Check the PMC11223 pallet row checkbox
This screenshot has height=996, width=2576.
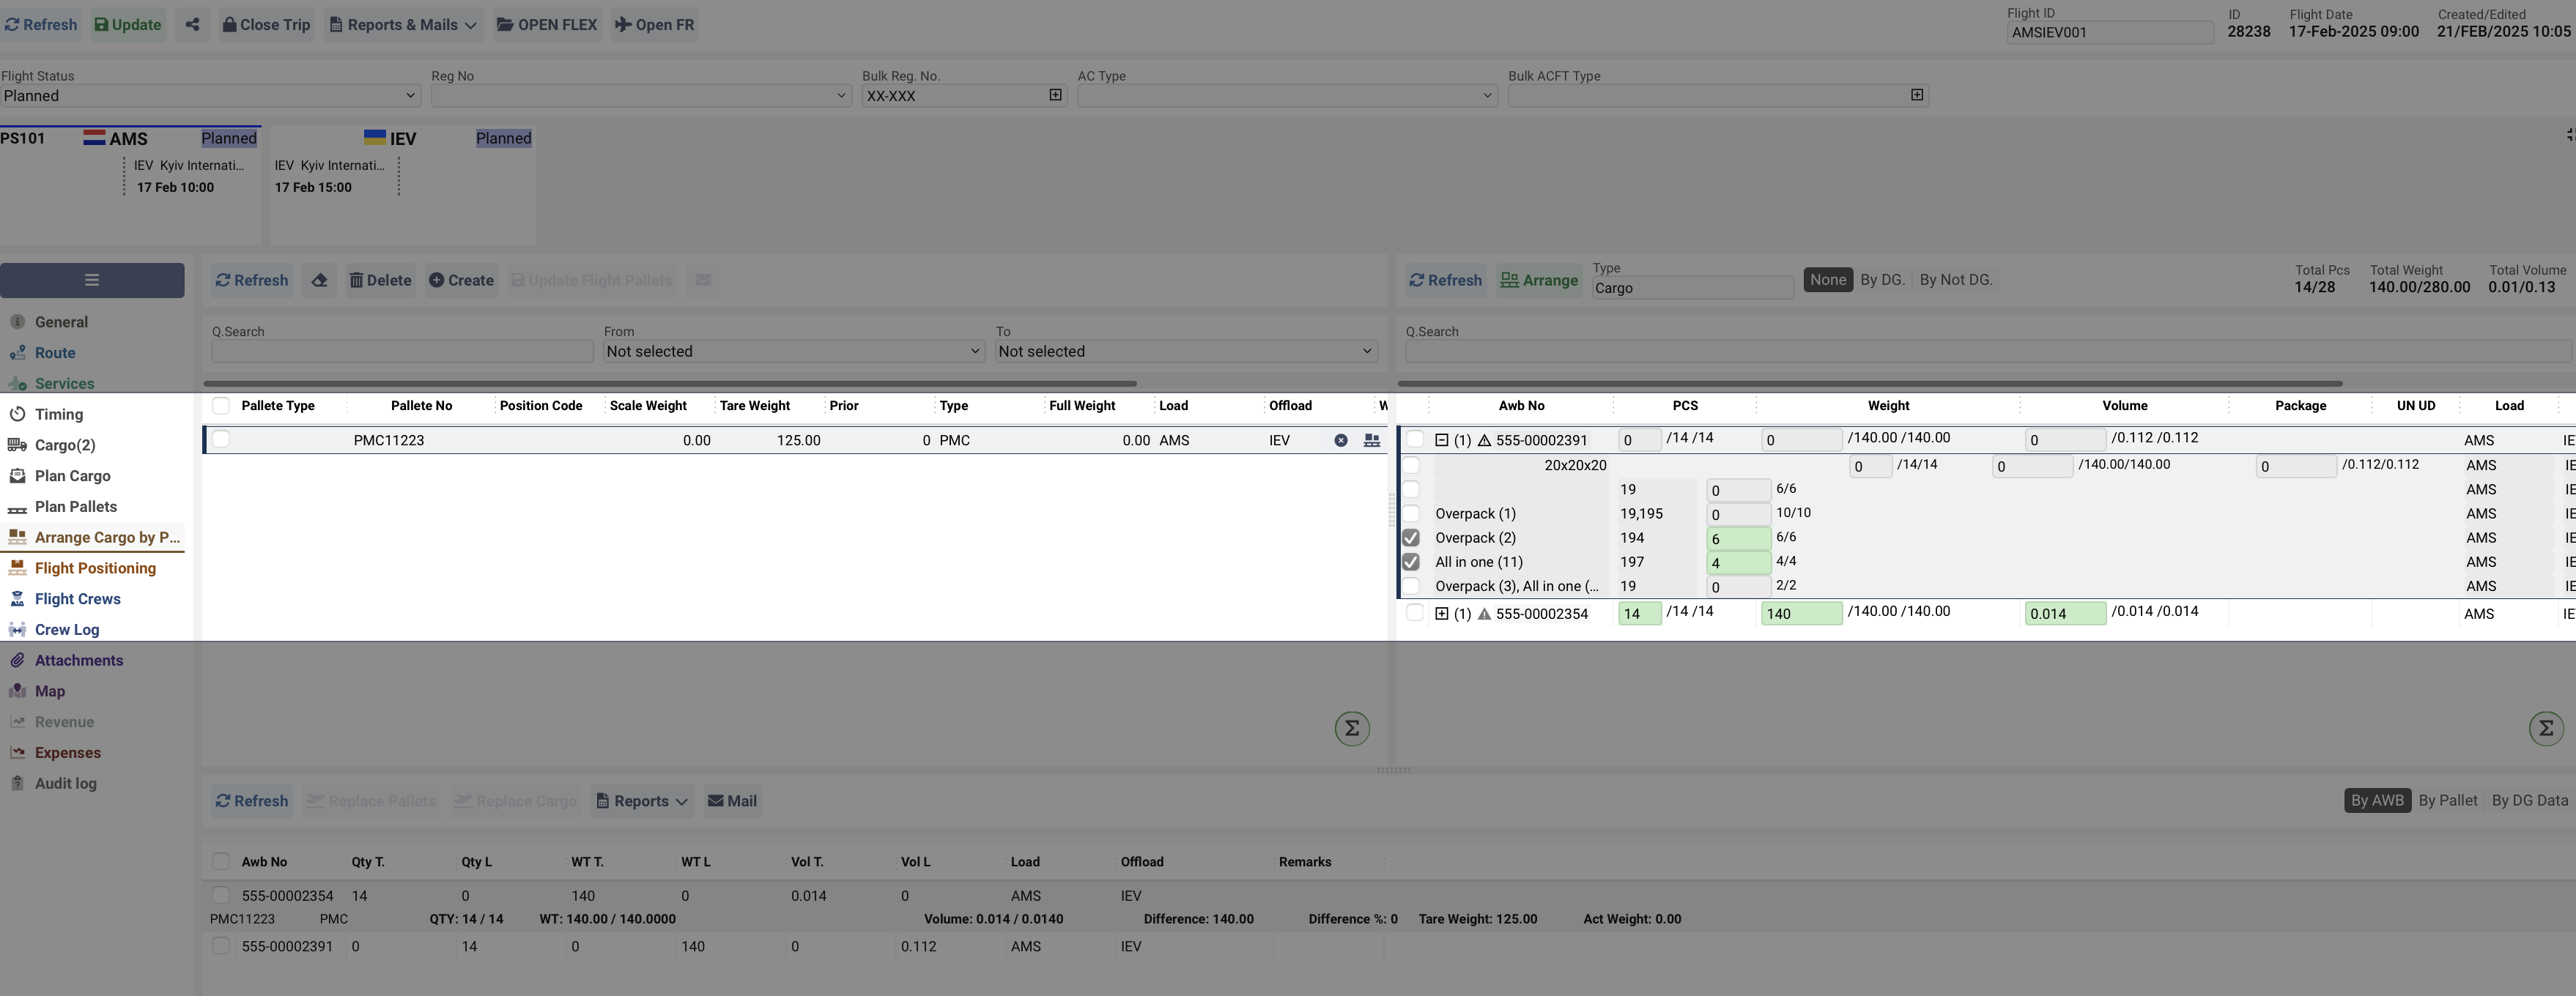point(221,439)
